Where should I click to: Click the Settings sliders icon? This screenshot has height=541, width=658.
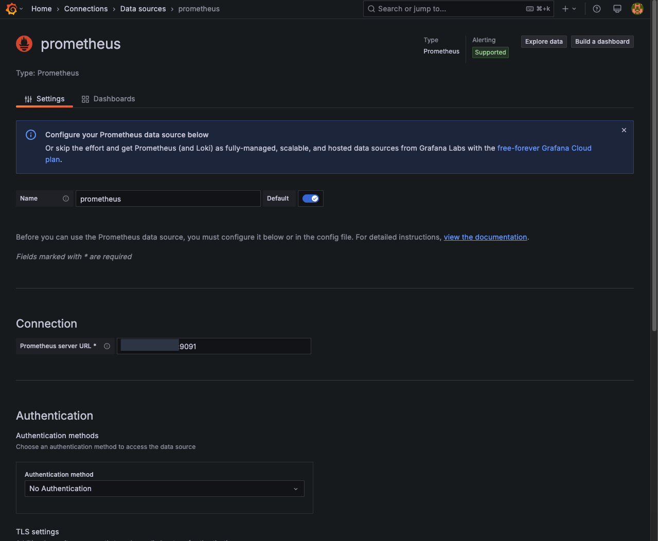28,99
